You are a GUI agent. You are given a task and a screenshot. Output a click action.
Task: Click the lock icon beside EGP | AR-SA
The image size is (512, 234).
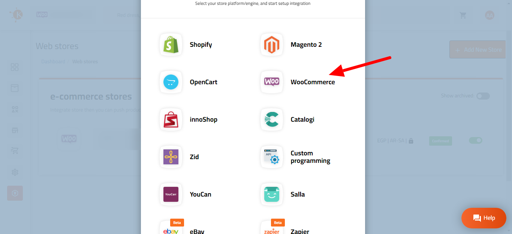pyautogui.click(x=411, y=141)
